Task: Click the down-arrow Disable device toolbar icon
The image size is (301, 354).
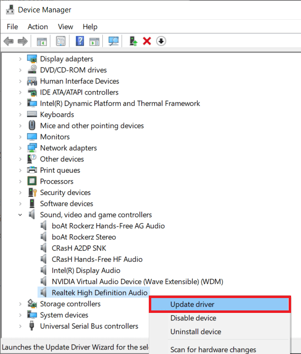Action: pos(161,41)
